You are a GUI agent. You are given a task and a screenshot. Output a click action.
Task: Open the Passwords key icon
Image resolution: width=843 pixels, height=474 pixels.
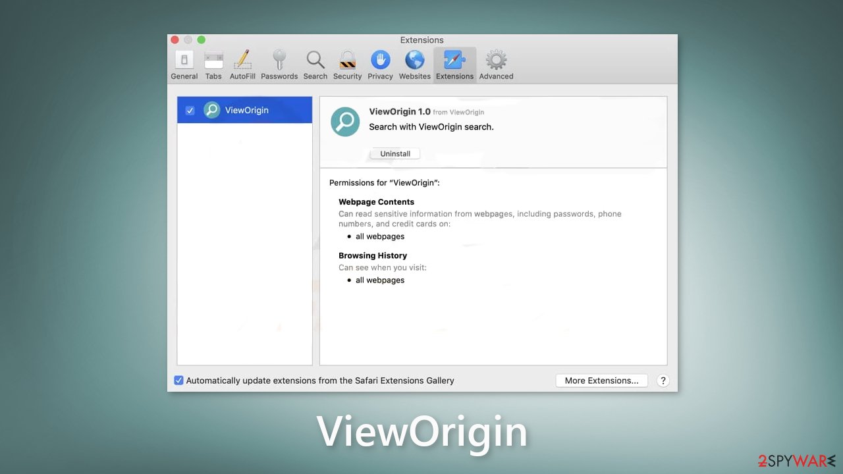tap(279, 63)
